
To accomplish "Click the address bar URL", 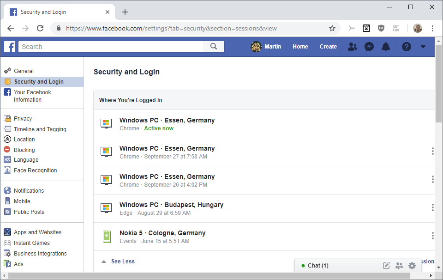I will click(171, 28).
